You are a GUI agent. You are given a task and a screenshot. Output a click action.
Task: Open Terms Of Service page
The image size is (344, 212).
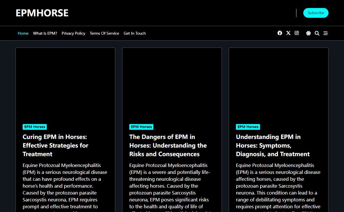click(x=104, y=33)
